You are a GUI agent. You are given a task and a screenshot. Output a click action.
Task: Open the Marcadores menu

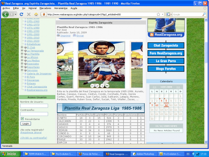click(45, 8)
